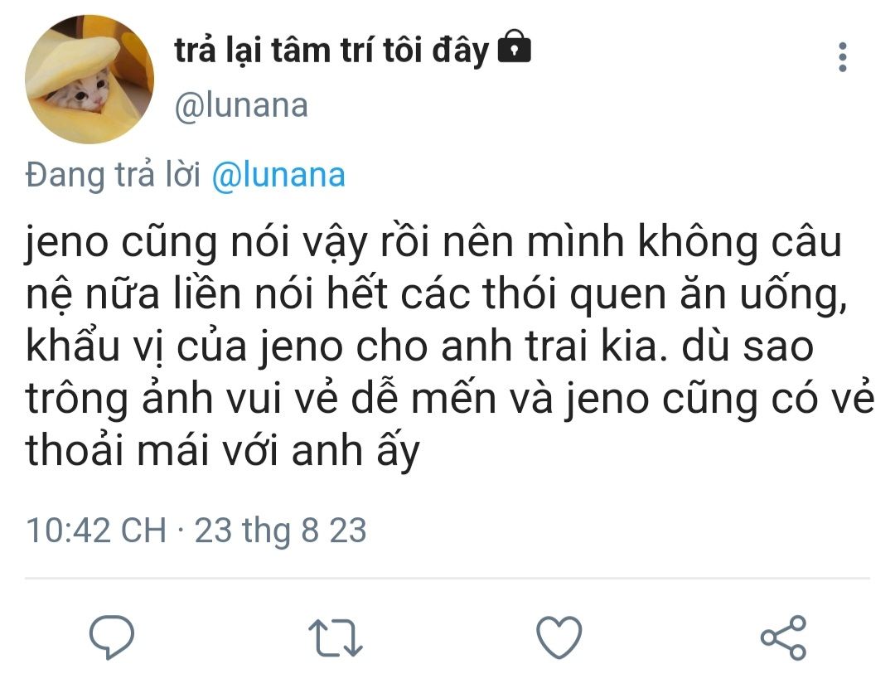Screen dimensions: 895x693
Task: Tap the reply speech bubble icon
Action: pyautogui.click(x=112, y=637)
